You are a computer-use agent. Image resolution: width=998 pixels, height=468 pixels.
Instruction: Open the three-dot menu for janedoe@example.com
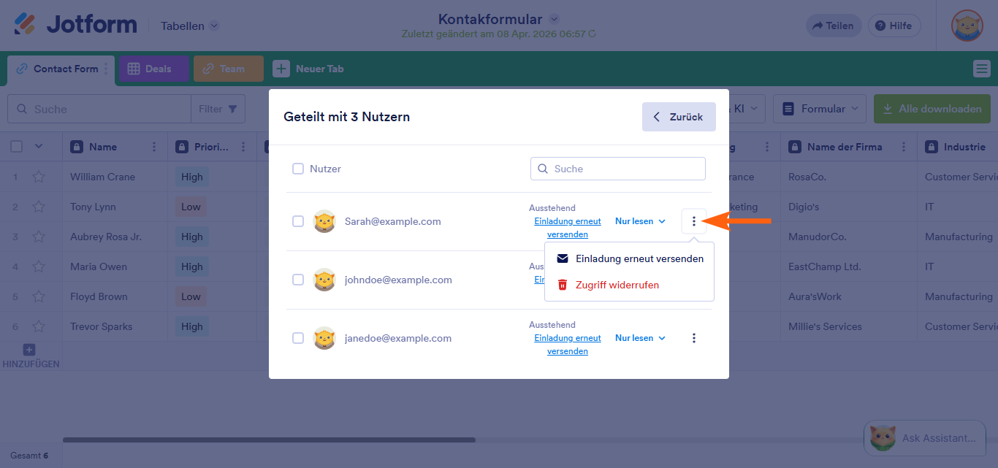693,337
